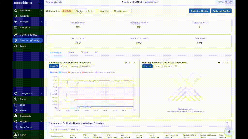Open the Last 24 hours time range dropdown

point(122,11)
